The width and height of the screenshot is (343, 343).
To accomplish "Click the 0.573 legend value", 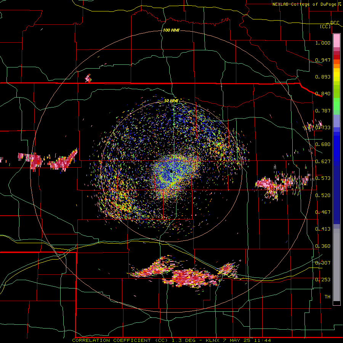I will 323,178.
